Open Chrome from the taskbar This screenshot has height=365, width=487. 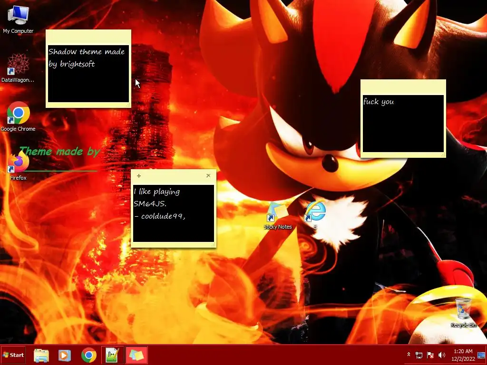pyautogui.click(x=89, y=355)
